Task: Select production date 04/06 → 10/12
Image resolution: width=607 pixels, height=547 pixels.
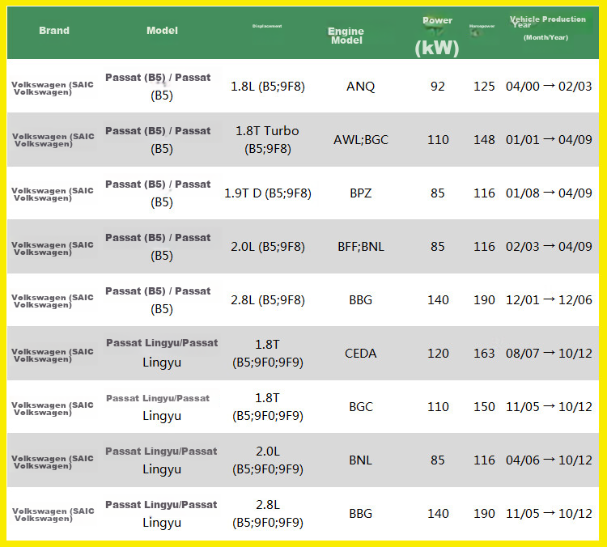Action: [549, 460]
